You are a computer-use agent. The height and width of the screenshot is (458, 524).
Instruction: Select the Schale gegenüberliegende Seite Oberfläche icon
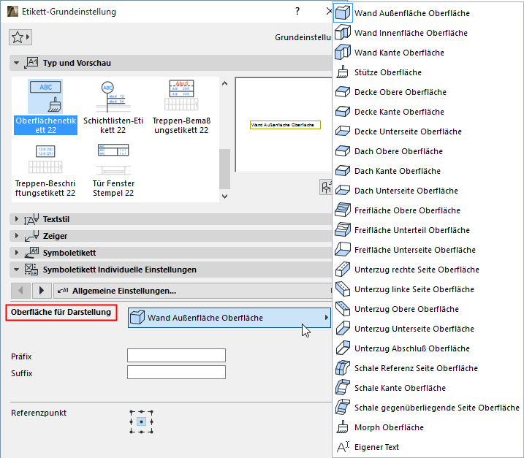tap(343, 407)
